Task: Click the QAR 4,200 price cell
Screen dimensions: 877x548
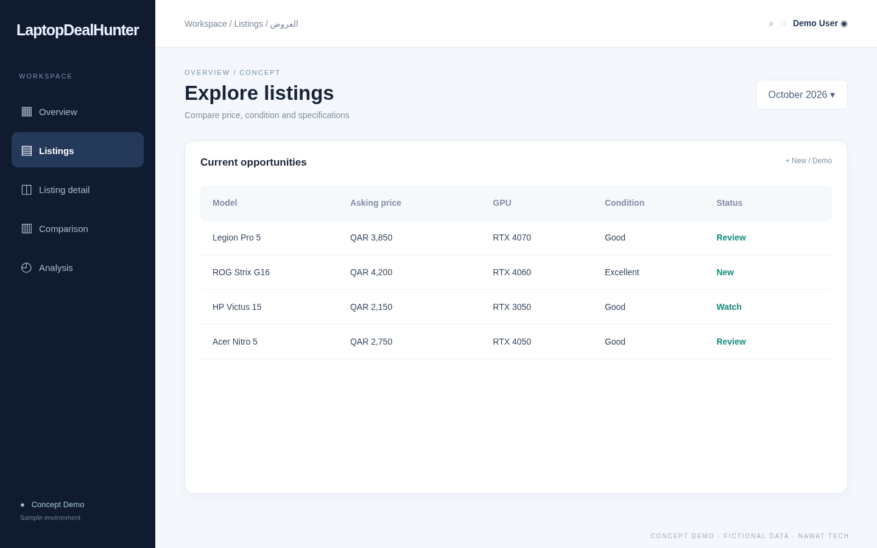Action: [371, 272]
